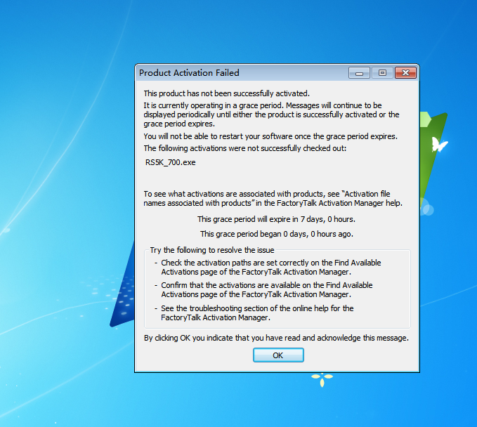Click the white butterfly on the desktop wallpaper

tap(440, 145)
